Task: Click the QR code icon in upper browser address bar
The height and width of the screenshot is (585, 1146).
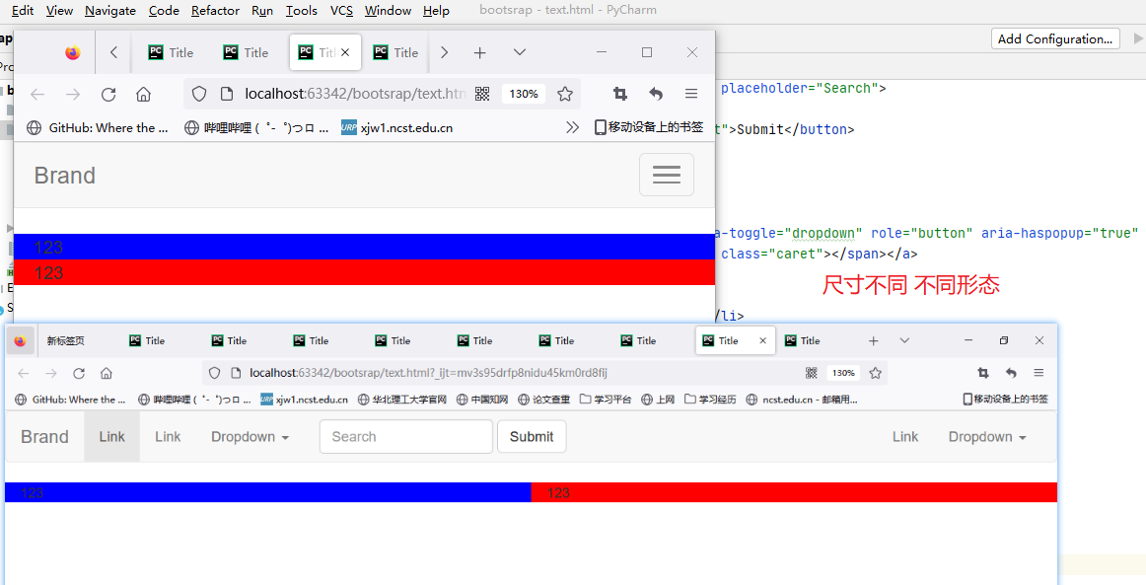Action: coord(482,94)
